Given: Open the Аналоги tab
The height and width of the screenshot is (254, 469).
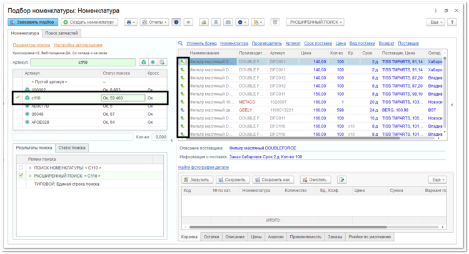Looking at the screenshot, I should coord(276,236).
